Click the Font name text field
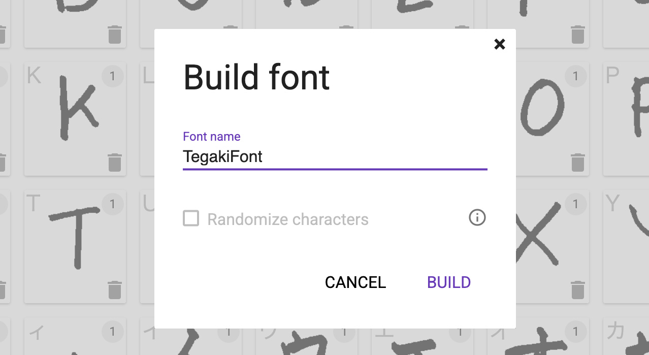 coord(334,156)
